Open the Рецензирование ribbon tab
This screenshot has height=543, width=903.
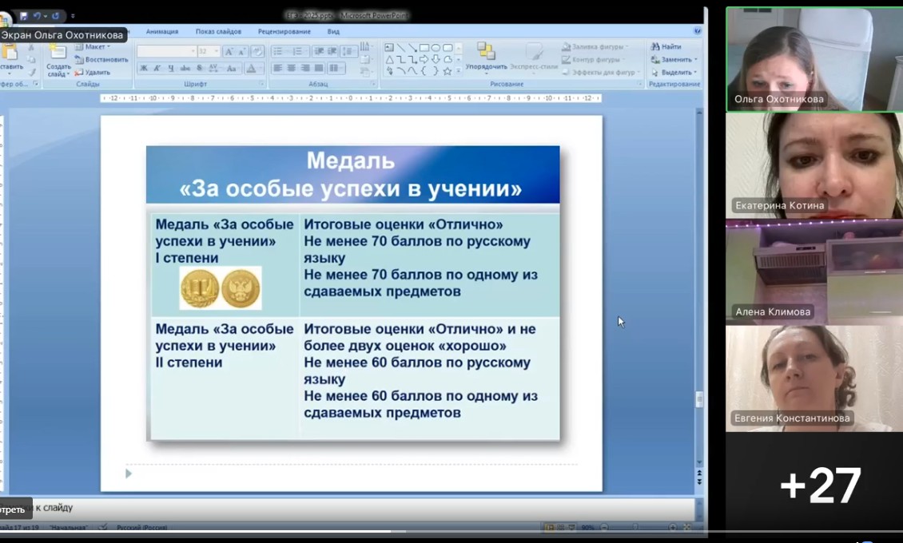pos(284,32)
